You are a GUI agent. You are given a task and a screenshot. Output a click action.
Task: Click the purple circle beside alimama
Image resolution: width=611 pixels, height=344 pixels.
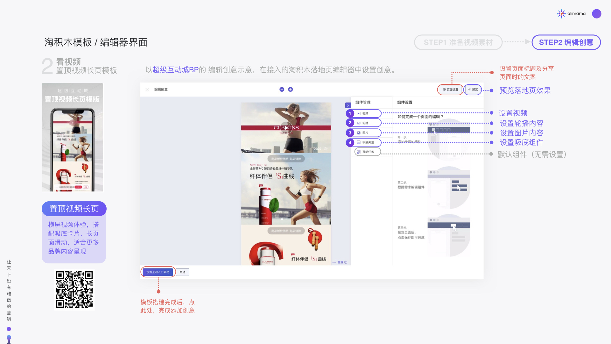(597, 14)
